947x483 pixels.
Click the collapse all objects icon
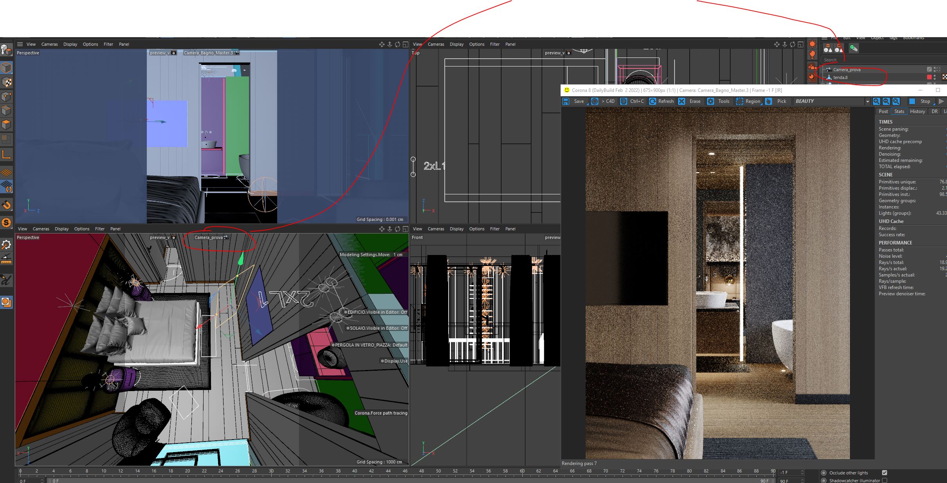tap(828, 48)
